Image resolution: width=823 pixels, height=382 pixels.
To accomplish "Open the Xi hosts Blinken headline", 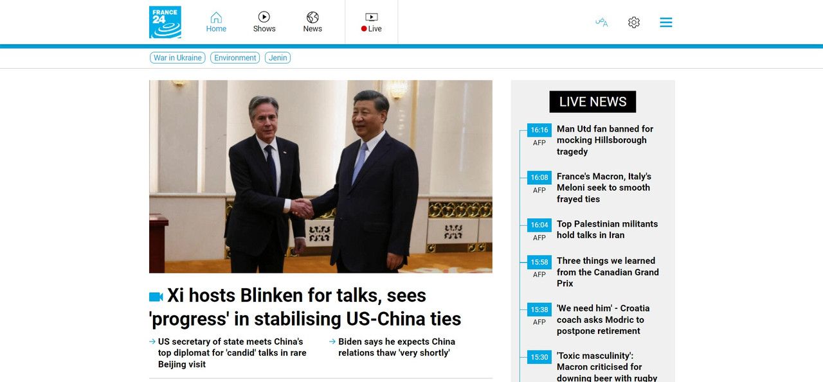I will point(305,307).
